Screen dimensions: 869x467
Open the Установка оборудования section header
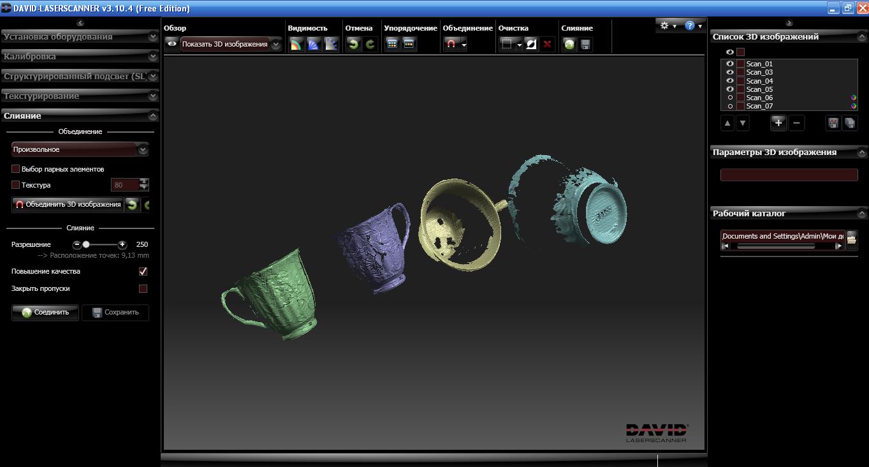pos(80,37)
